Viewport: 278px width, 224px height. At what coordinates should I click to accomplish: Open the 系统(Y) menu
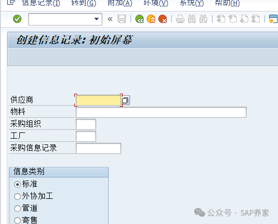tap(192, 3)
